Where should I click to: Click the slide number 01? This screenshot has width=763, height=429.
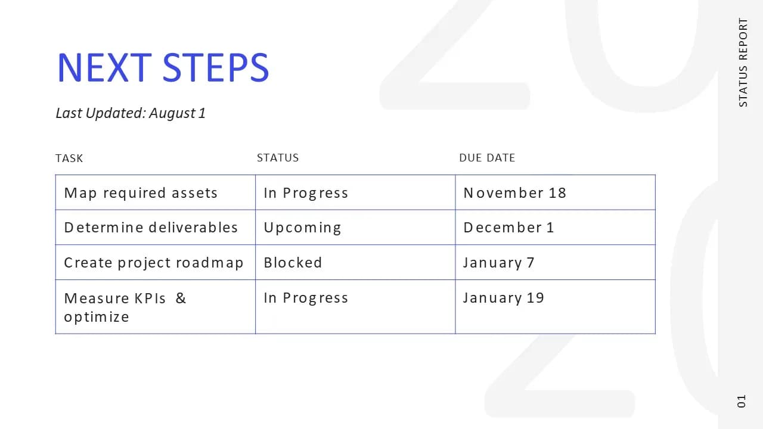[742, 401]
